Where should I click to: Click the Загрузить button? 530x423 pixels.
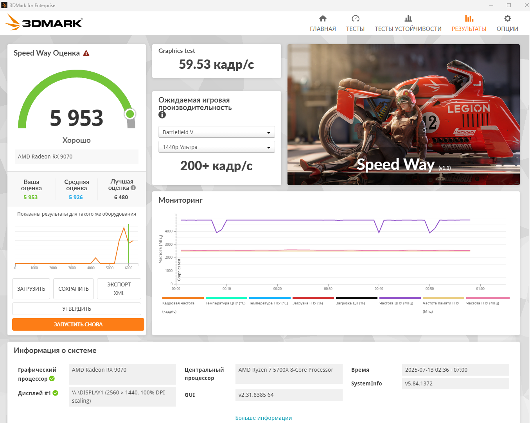coord(31,289)
